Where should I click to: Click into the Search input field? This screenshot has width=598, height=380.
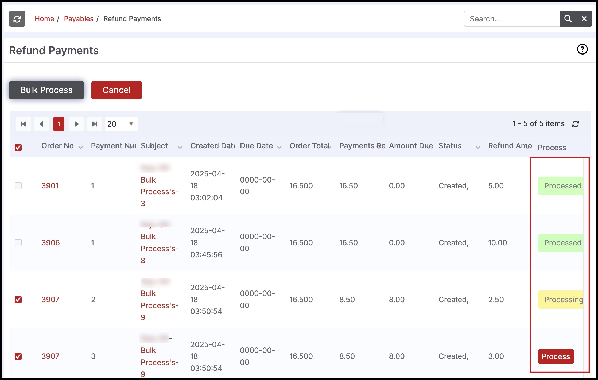tap(511, 19)
